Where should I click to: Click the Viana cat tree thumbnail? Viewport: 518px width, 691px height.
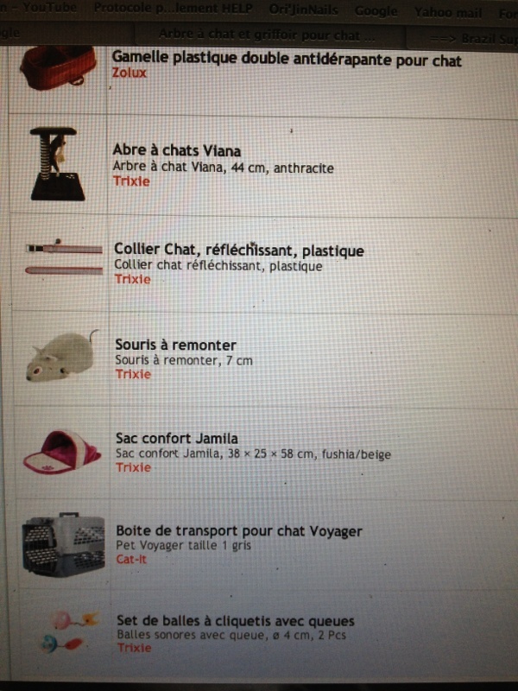click(x=57, y=163)
